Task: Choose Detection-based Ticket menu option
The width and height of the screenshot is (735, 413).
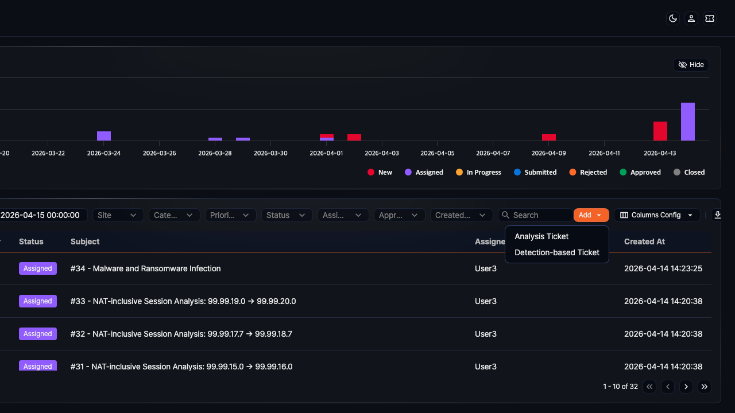Action: point(556,252)
